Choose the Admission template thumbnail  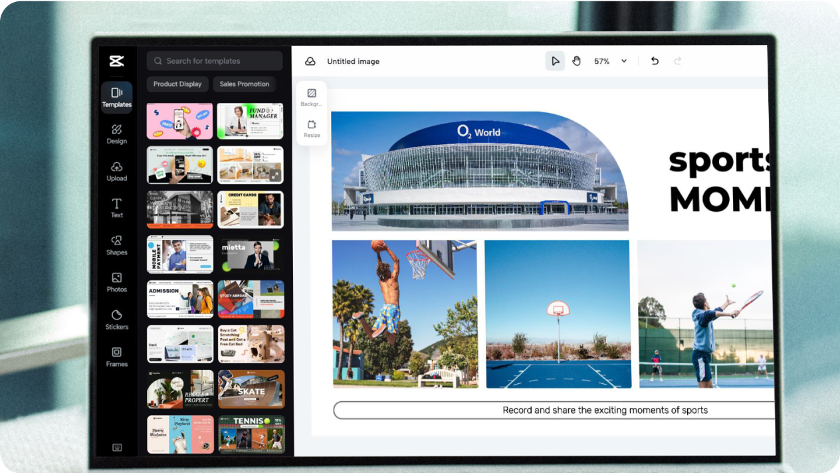(180, 299)
